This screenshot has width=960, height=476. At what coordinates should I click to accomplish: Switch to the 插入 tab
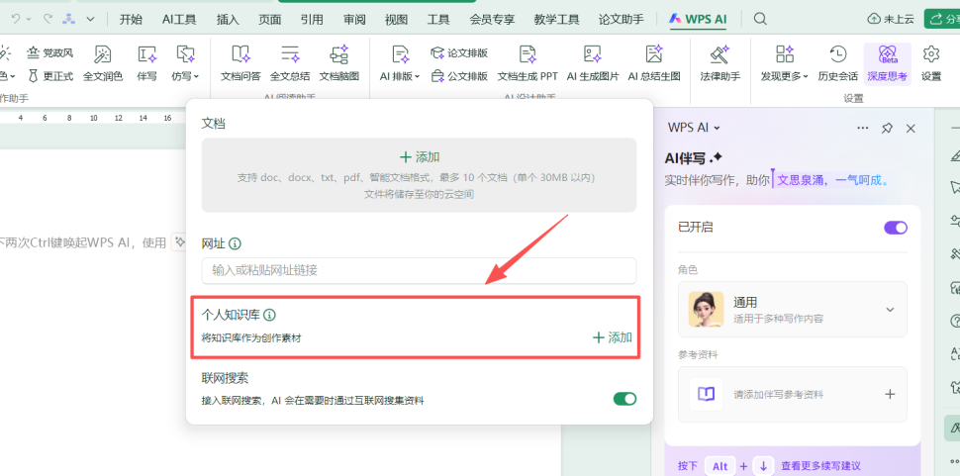pos(228,19)
